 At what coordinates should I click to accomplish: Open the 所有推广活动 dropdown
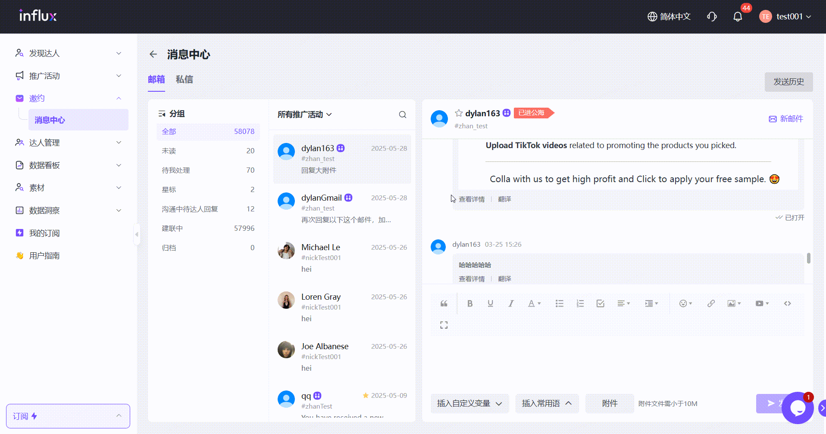304,115
